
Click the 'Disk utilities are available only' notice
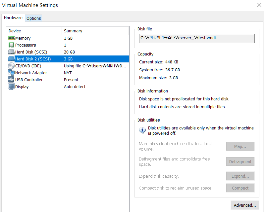tap(201, 130)
